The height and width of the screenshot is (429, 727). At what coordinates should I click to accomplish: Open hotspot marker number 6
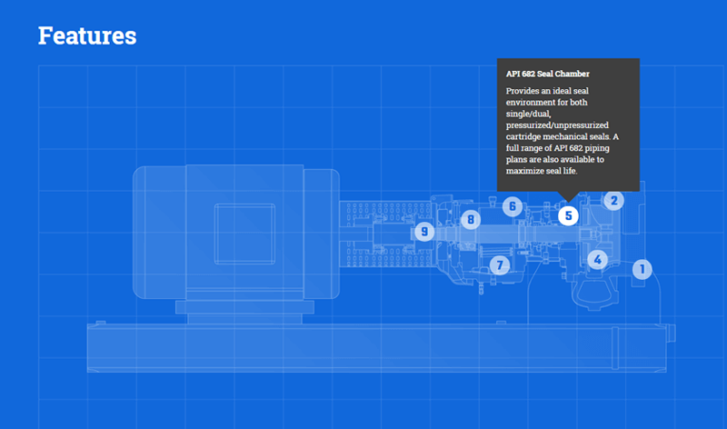[x=513, y=206]
